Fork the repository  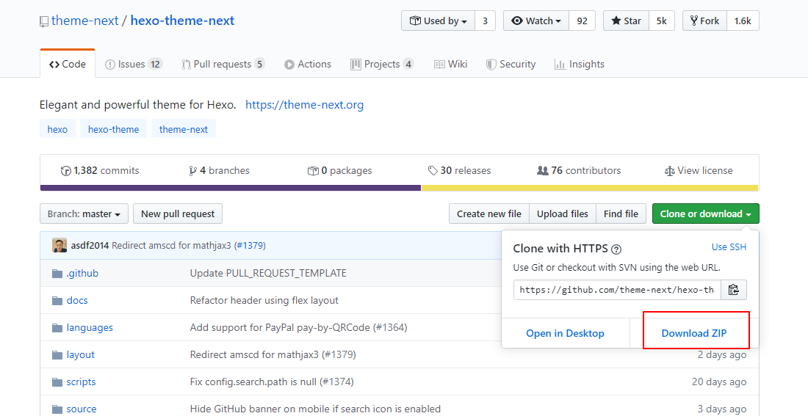pyautogui.click(x=704, y=21)
